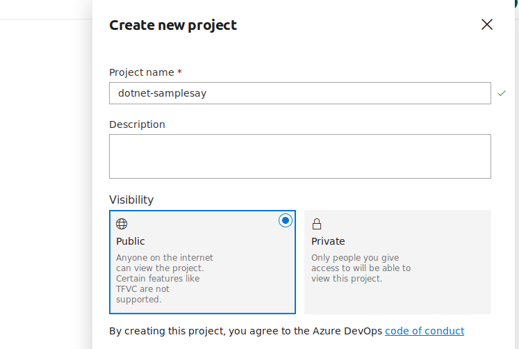This screenshot has width=519, height=349.
Task: Click into the Project name field
Action: click(x=299, y=93)
